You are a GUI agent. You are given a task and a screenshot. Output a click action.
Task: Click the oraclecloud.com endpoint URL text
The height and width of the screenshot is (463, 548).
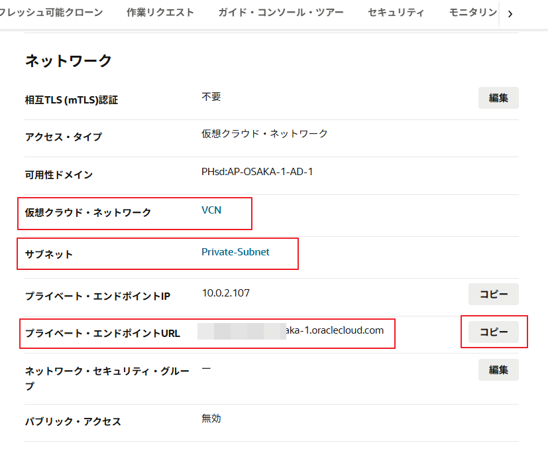click(335, 330)
